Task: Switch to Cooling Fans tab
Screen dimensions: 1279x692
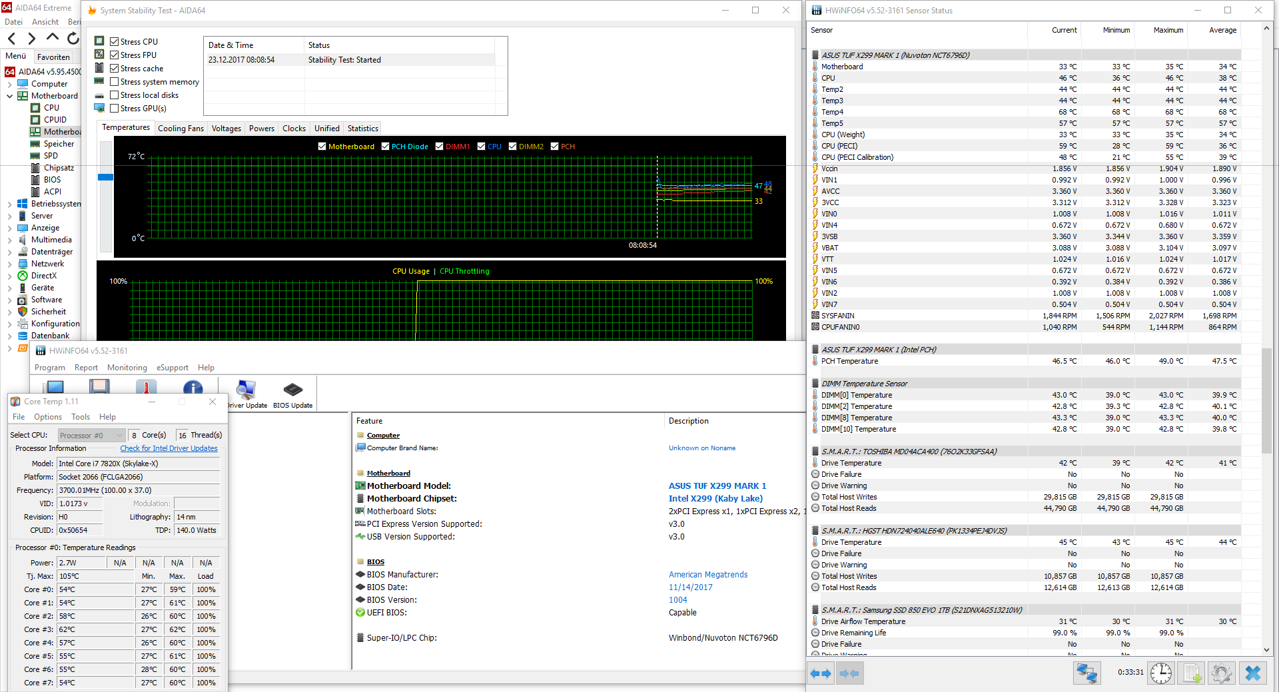Action: [x=181, y=129]
